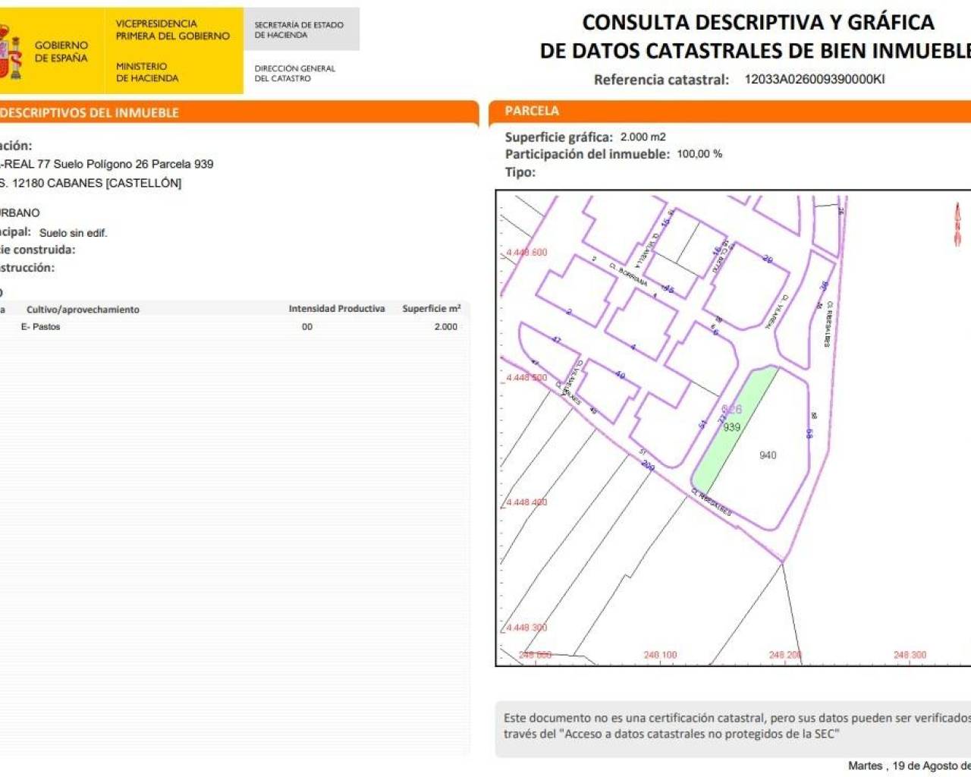The image size is (971, 777).
Task: Select the E- Pastos table row
Action: click(x=228, y=326)
